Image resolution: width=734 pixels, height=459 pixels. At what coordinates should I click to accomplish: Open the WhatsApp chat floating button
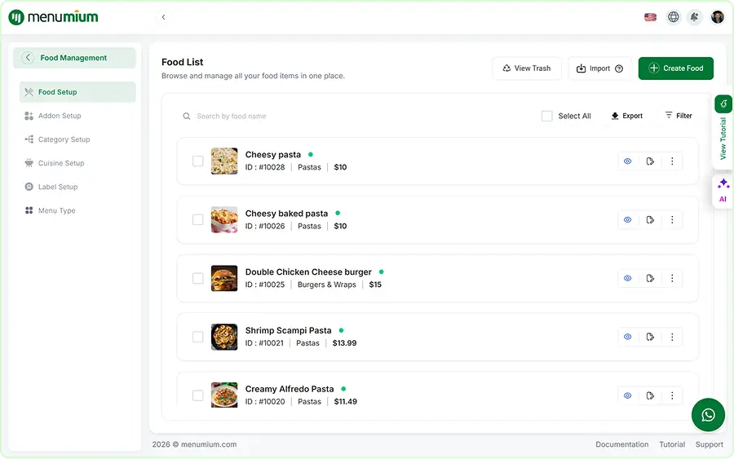(708, 414)
